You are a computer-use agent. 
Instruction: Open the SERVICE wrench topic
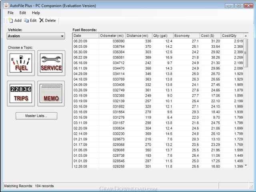pos(51,63)
